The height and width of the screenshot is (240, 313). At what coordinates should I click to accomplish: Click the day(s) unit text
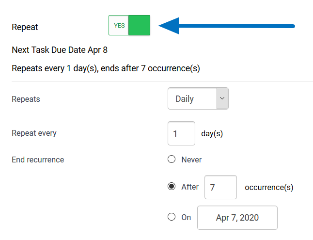click(x=212, y=133)
